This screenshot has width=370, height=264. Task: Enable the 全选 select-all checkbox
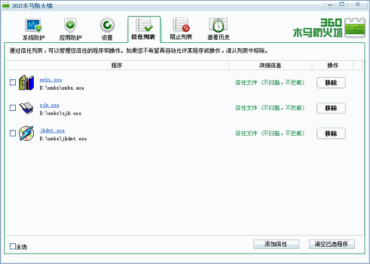click(x=13, y=246)
